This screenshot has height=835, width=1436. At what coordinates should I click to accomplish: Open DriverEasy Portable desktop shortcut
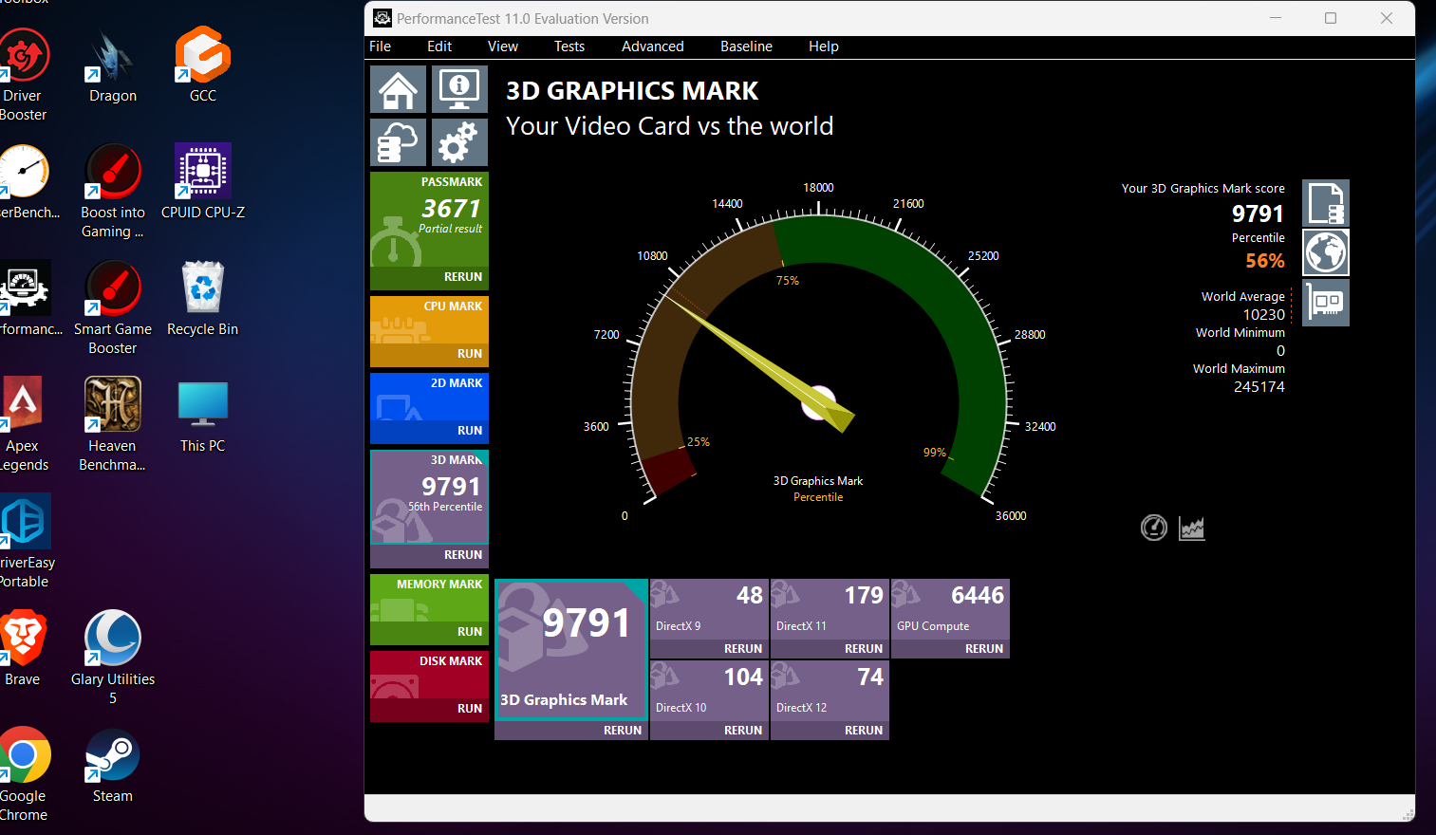tap(27, 542)
